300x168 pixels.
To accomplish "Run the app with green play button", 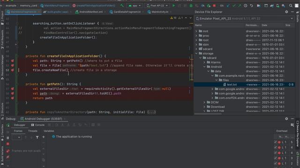I will tap(174, 6).
